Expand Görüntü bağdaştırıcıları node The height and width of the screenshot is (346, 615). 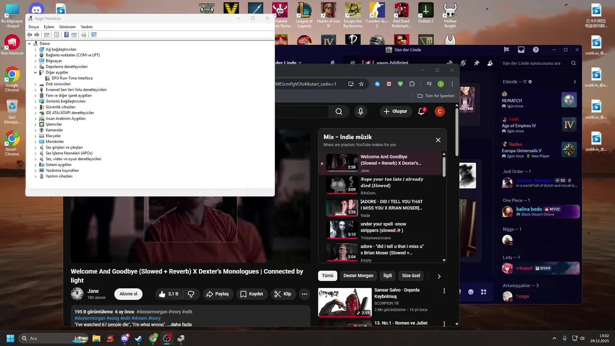click(35, 101)
